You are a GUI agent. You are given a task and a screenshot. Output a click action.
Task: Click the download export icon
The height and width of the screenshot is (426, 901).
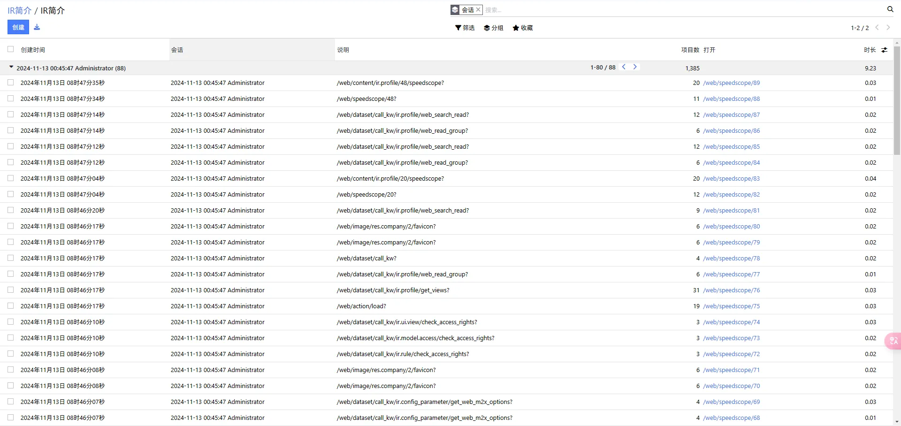[x=37, y=27]
